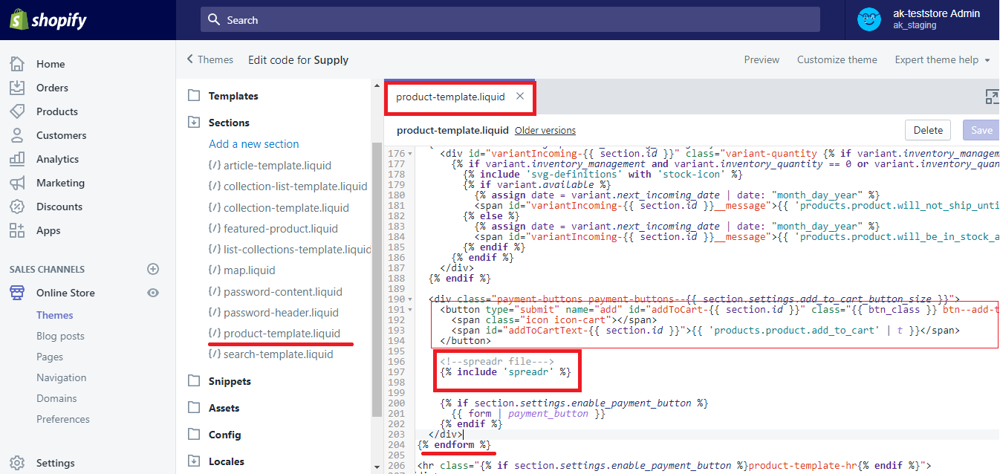Close the product-template.liquid tab
Viewport: 1000px width, 474px height.
pos(520,96)
